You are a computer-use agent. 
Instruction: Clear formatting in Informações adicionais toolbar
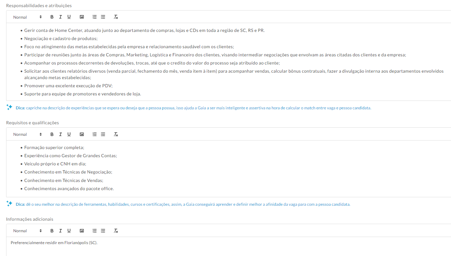pyautogui.click(x=116, y=231)
